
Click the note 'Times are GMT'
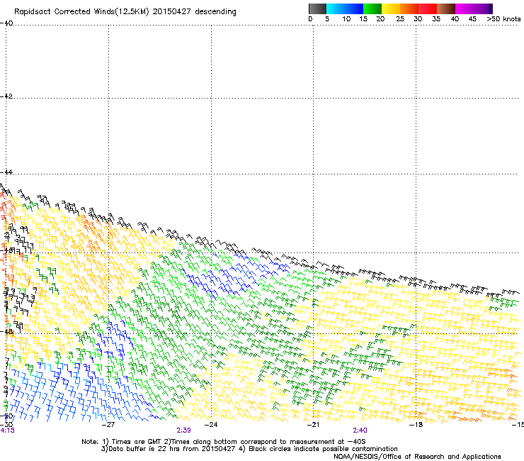point(137,442)
